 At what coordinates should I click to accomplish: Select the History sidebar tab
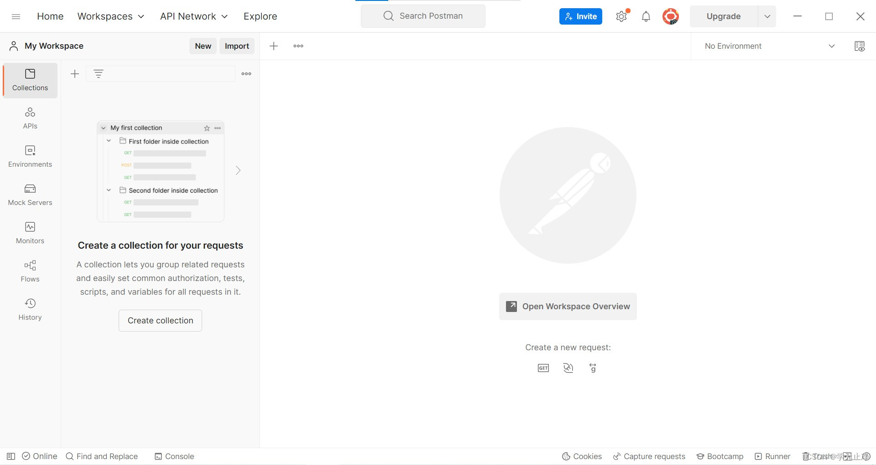(x=30, y=310)
